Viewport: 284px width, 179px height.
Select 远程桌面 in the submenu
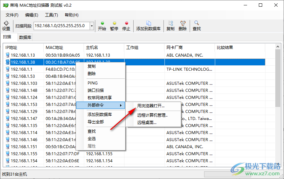click(x=147, y=122)
